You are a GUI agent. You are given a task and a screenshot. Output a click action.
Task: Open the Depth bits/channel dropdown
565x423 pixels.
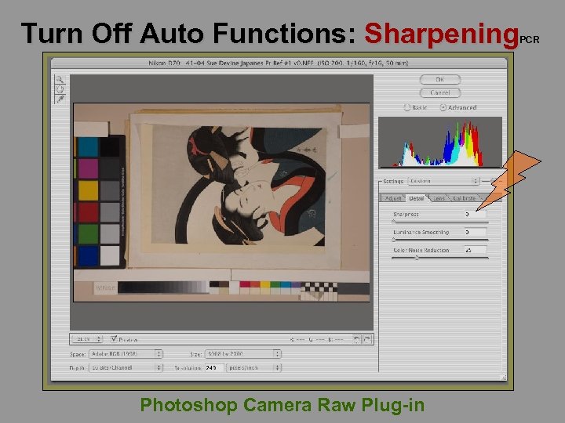pos(126,367)
